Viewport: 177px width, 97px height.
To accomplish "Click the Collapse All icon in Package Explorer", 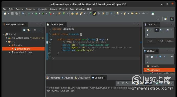I will 24,30.
